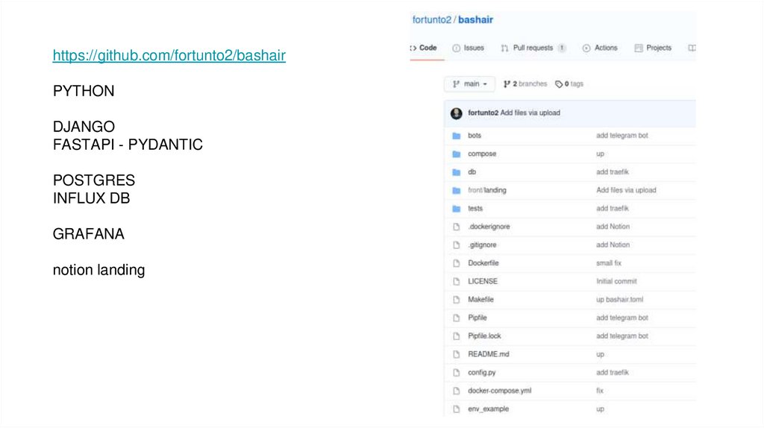Image resolution: width=764 pixels, height=428 pixels.
Task: Click the tags icon
Action: click(560, 84)
